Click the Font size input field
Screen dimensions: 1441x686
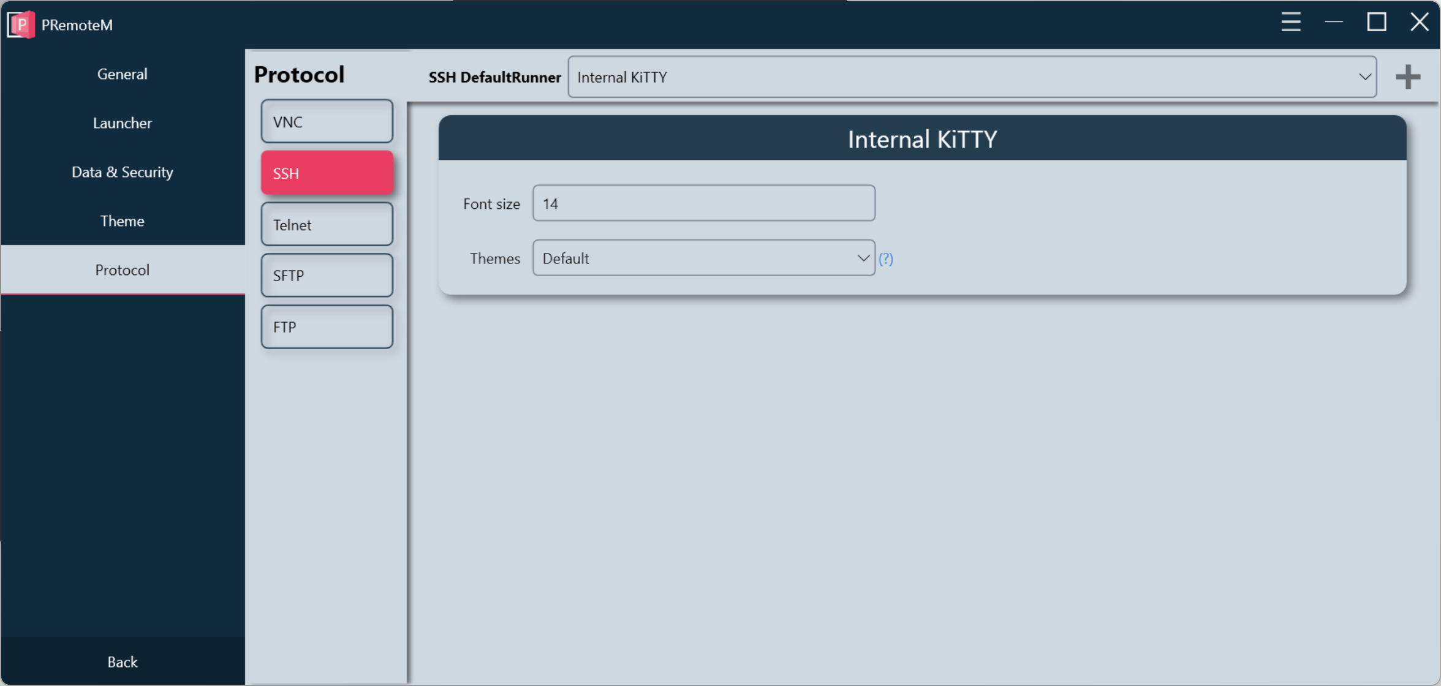click(703, 203)
